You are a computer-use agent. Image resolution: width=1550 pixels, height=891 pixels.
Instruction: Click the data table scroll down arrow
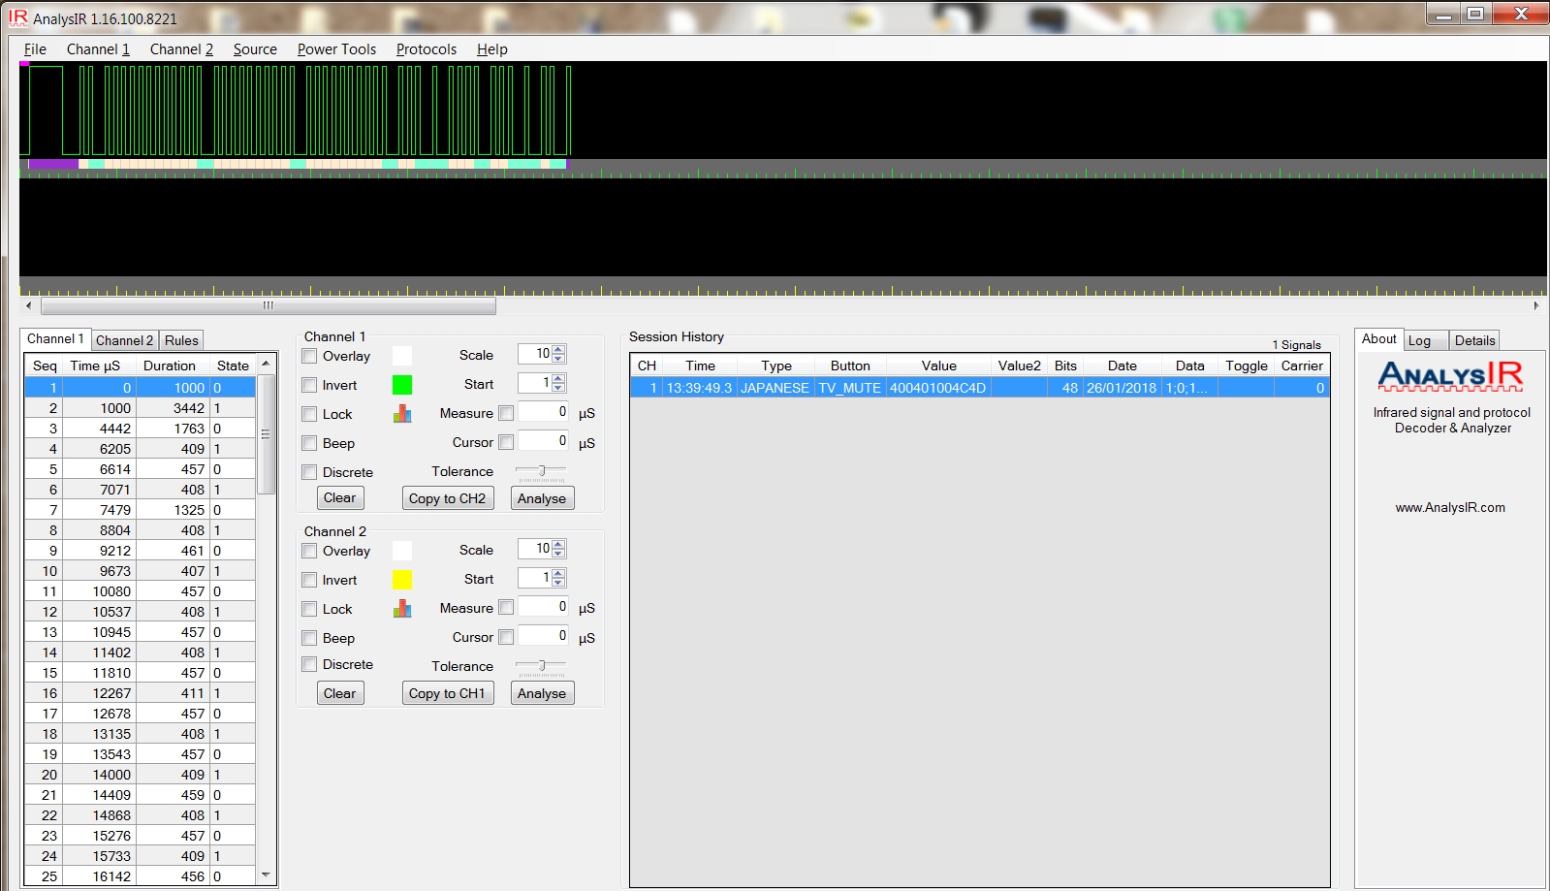266,875
